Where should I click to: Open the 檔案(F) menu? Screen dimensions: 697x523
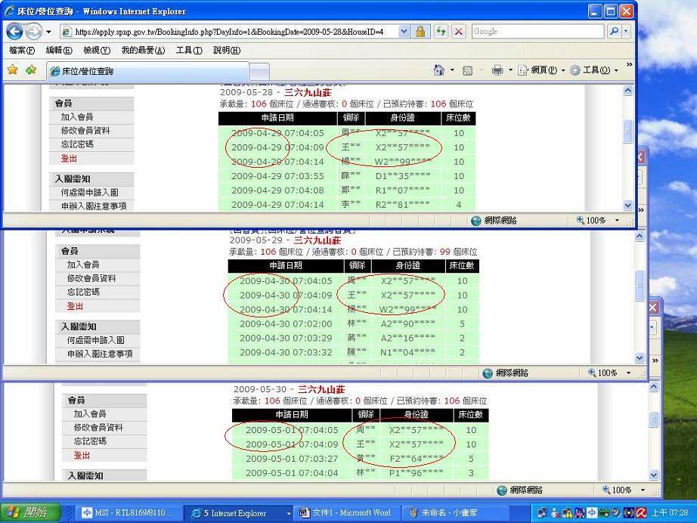pyautogui.click(x=22, y=50)
